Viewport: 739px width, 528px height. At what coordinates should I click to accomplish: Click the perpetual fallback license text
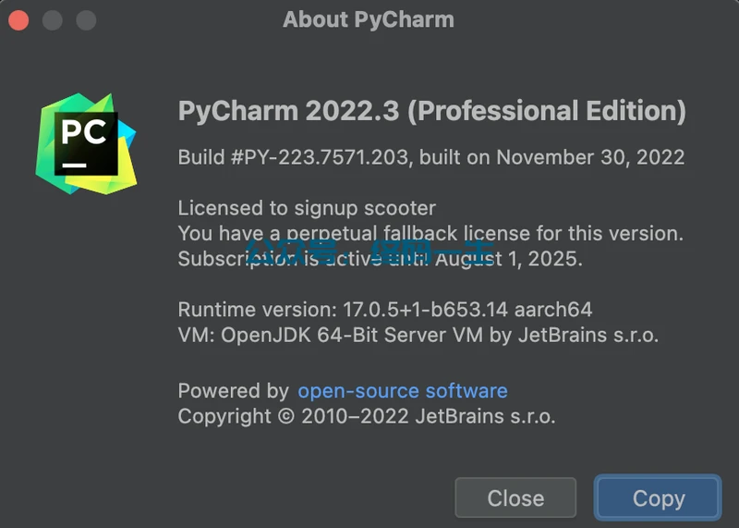430,233
